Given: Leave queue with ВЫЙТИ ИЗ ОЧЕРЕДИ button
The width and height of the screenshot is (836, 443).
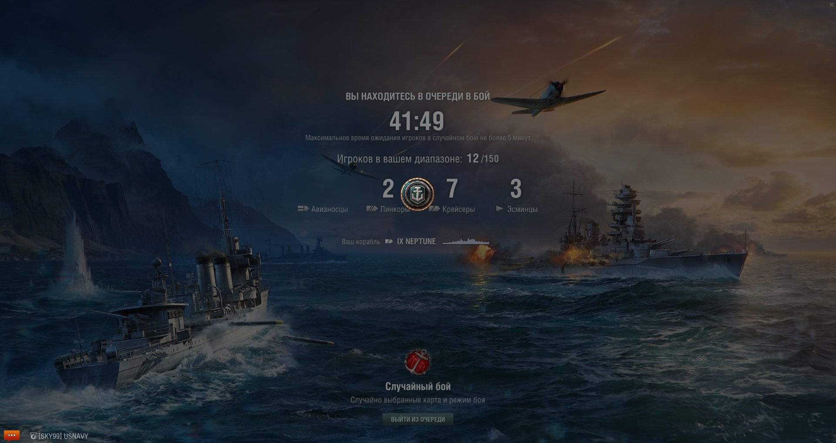Looking at the screenshot, I should click(418, 419).
